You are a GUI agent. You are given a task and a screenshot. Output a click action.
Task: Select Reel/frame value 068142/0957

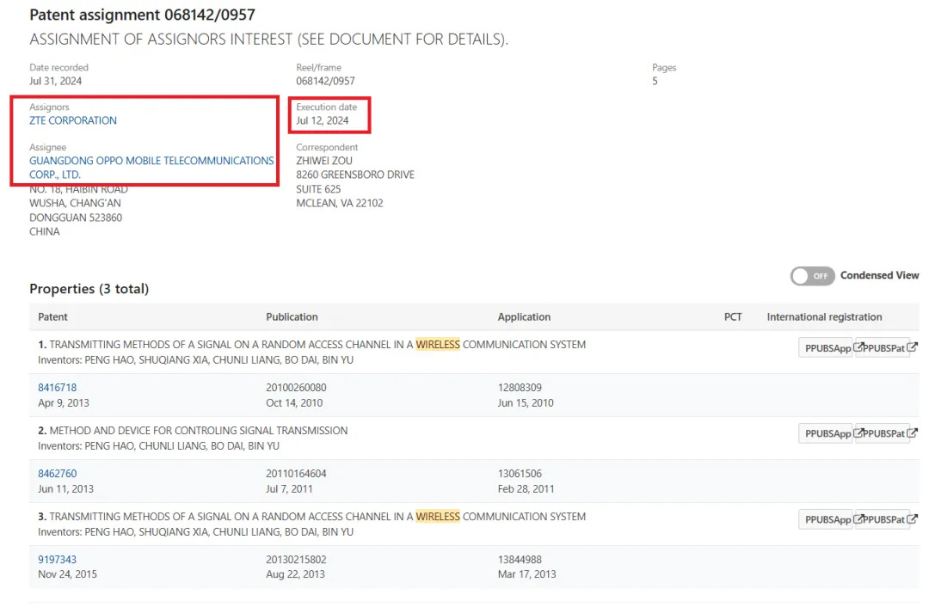[325, 81]
